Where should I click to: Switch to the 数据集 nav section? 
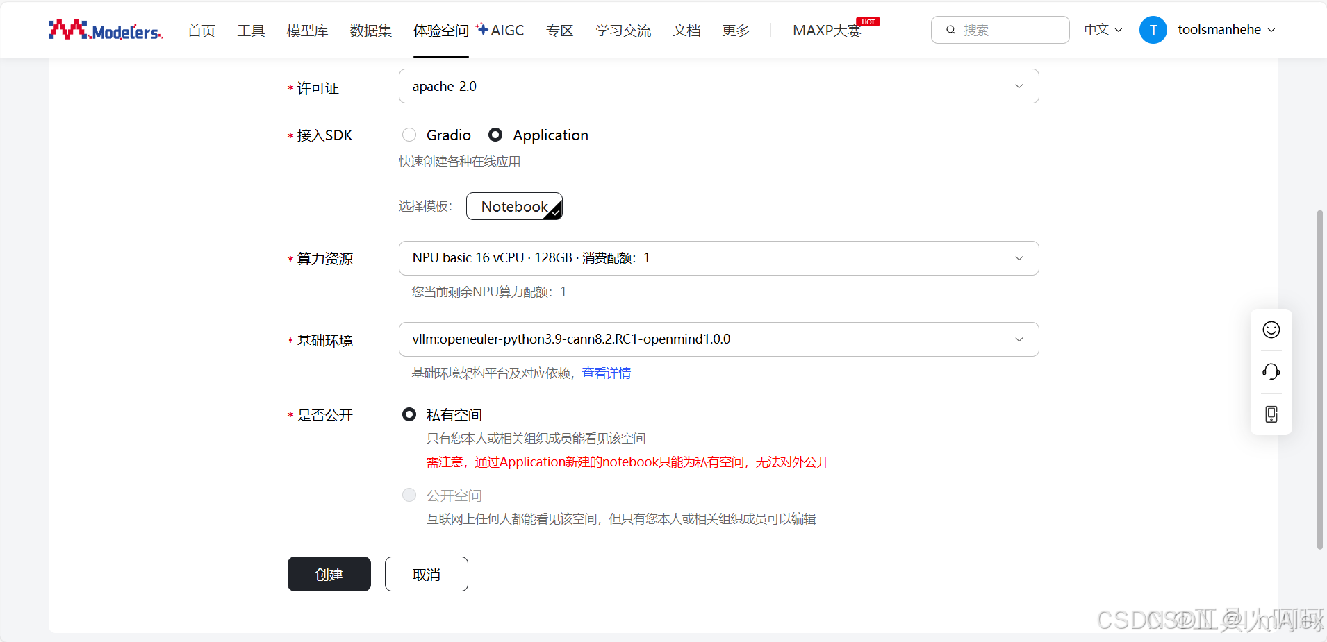371,31
